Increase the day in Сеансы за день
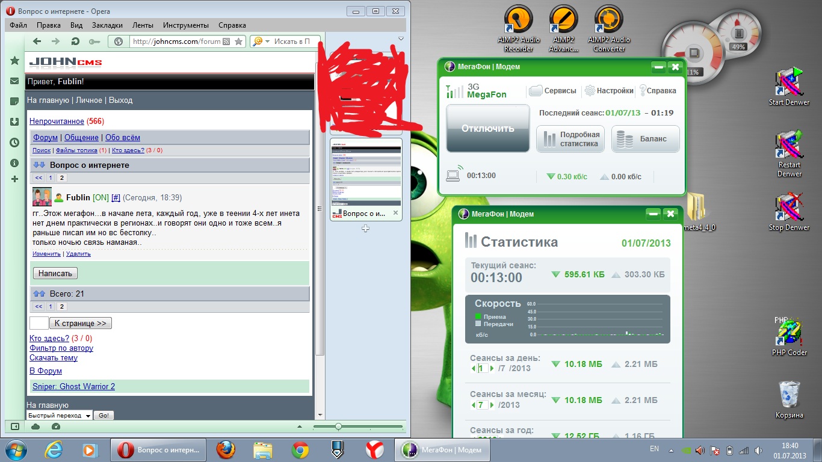This screenshot has width=822, height=462. tap(492, 368)
